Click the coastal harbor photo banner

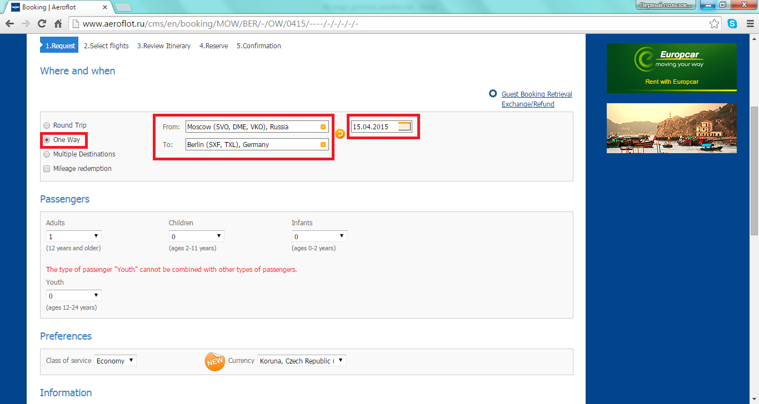click(x=672, y=128)
